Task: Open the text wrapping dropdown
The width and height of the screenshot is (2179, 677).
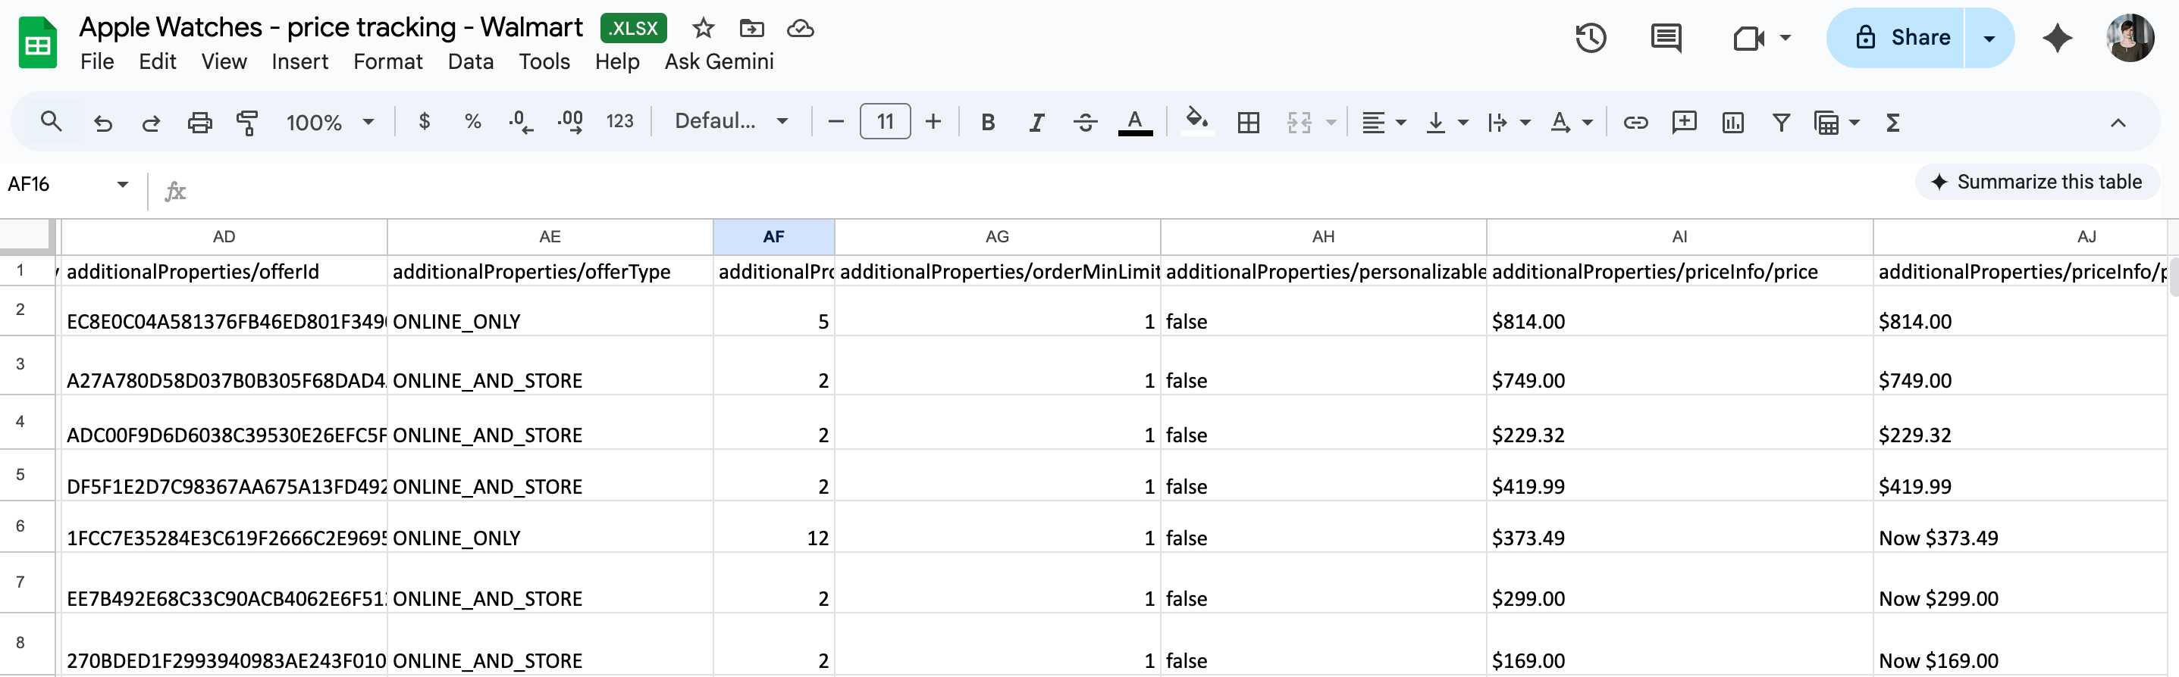Action: [x=1508, y=123]
